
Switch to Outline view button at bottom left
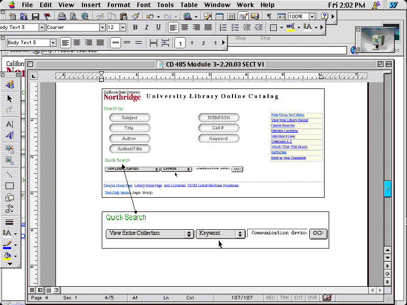[x=56, y=290]
